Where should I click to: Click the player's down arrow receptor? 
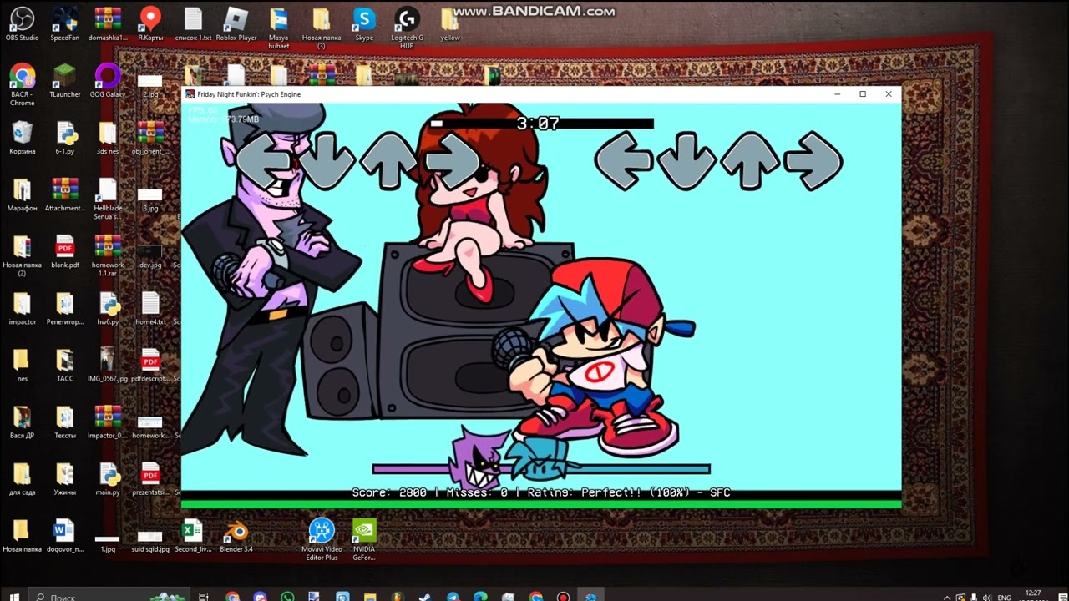pyautogui.click(x=686, y=160)
